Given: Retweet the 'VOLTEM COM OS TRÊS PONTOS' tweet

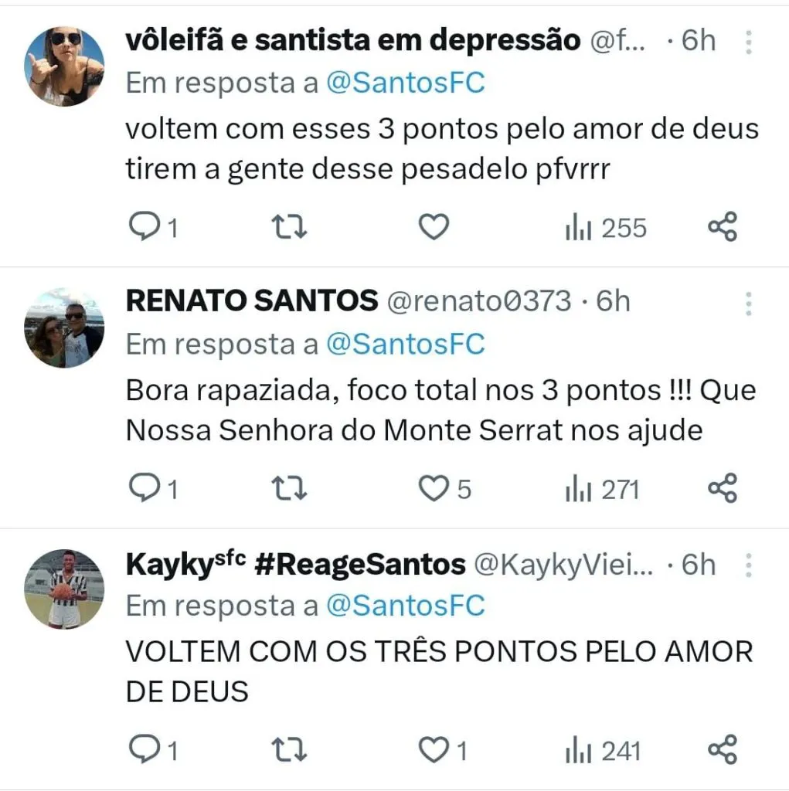Looking at the screenshot, I should coord(291,750).
